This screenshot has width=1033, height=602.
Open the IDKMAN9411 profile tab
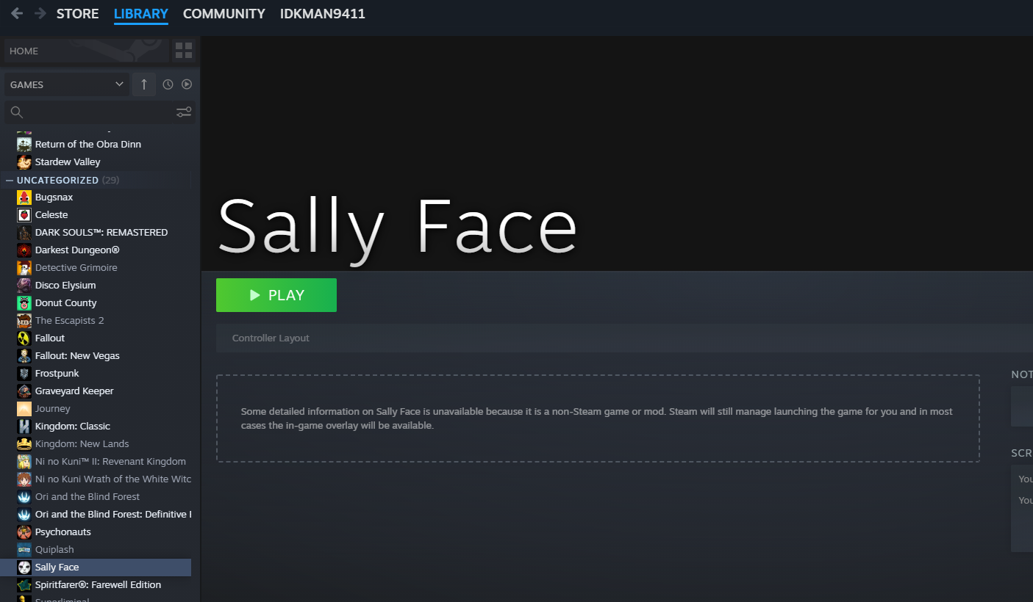(323, 14)
